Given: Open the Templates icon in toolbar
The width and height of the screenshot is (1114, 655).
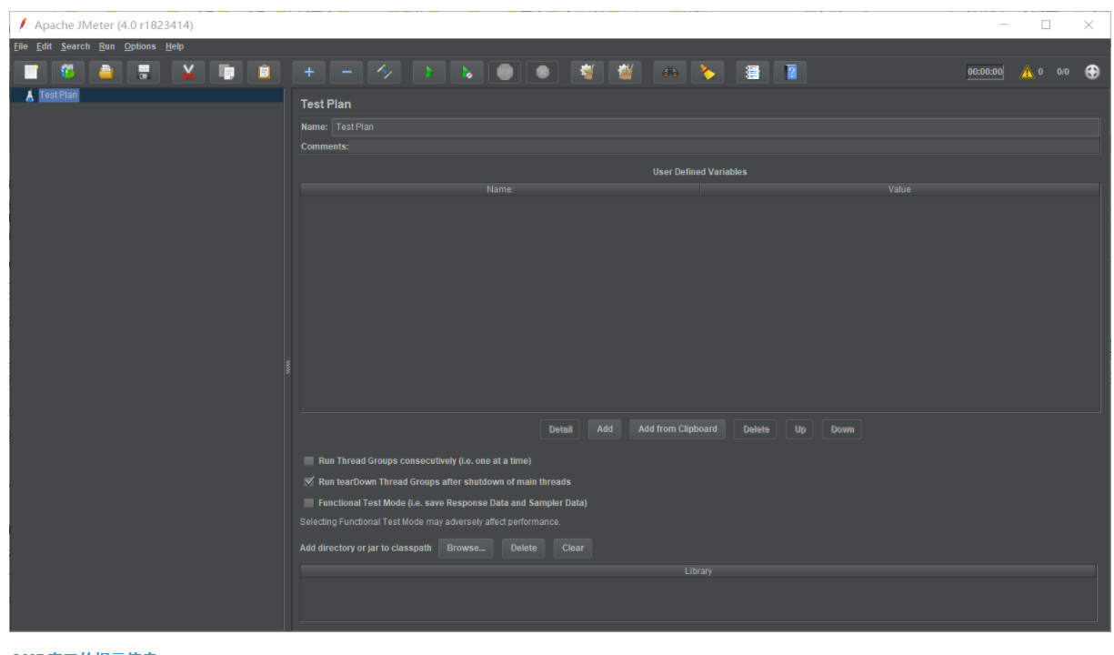Looking at the screenshot, I should click(68, 72).
